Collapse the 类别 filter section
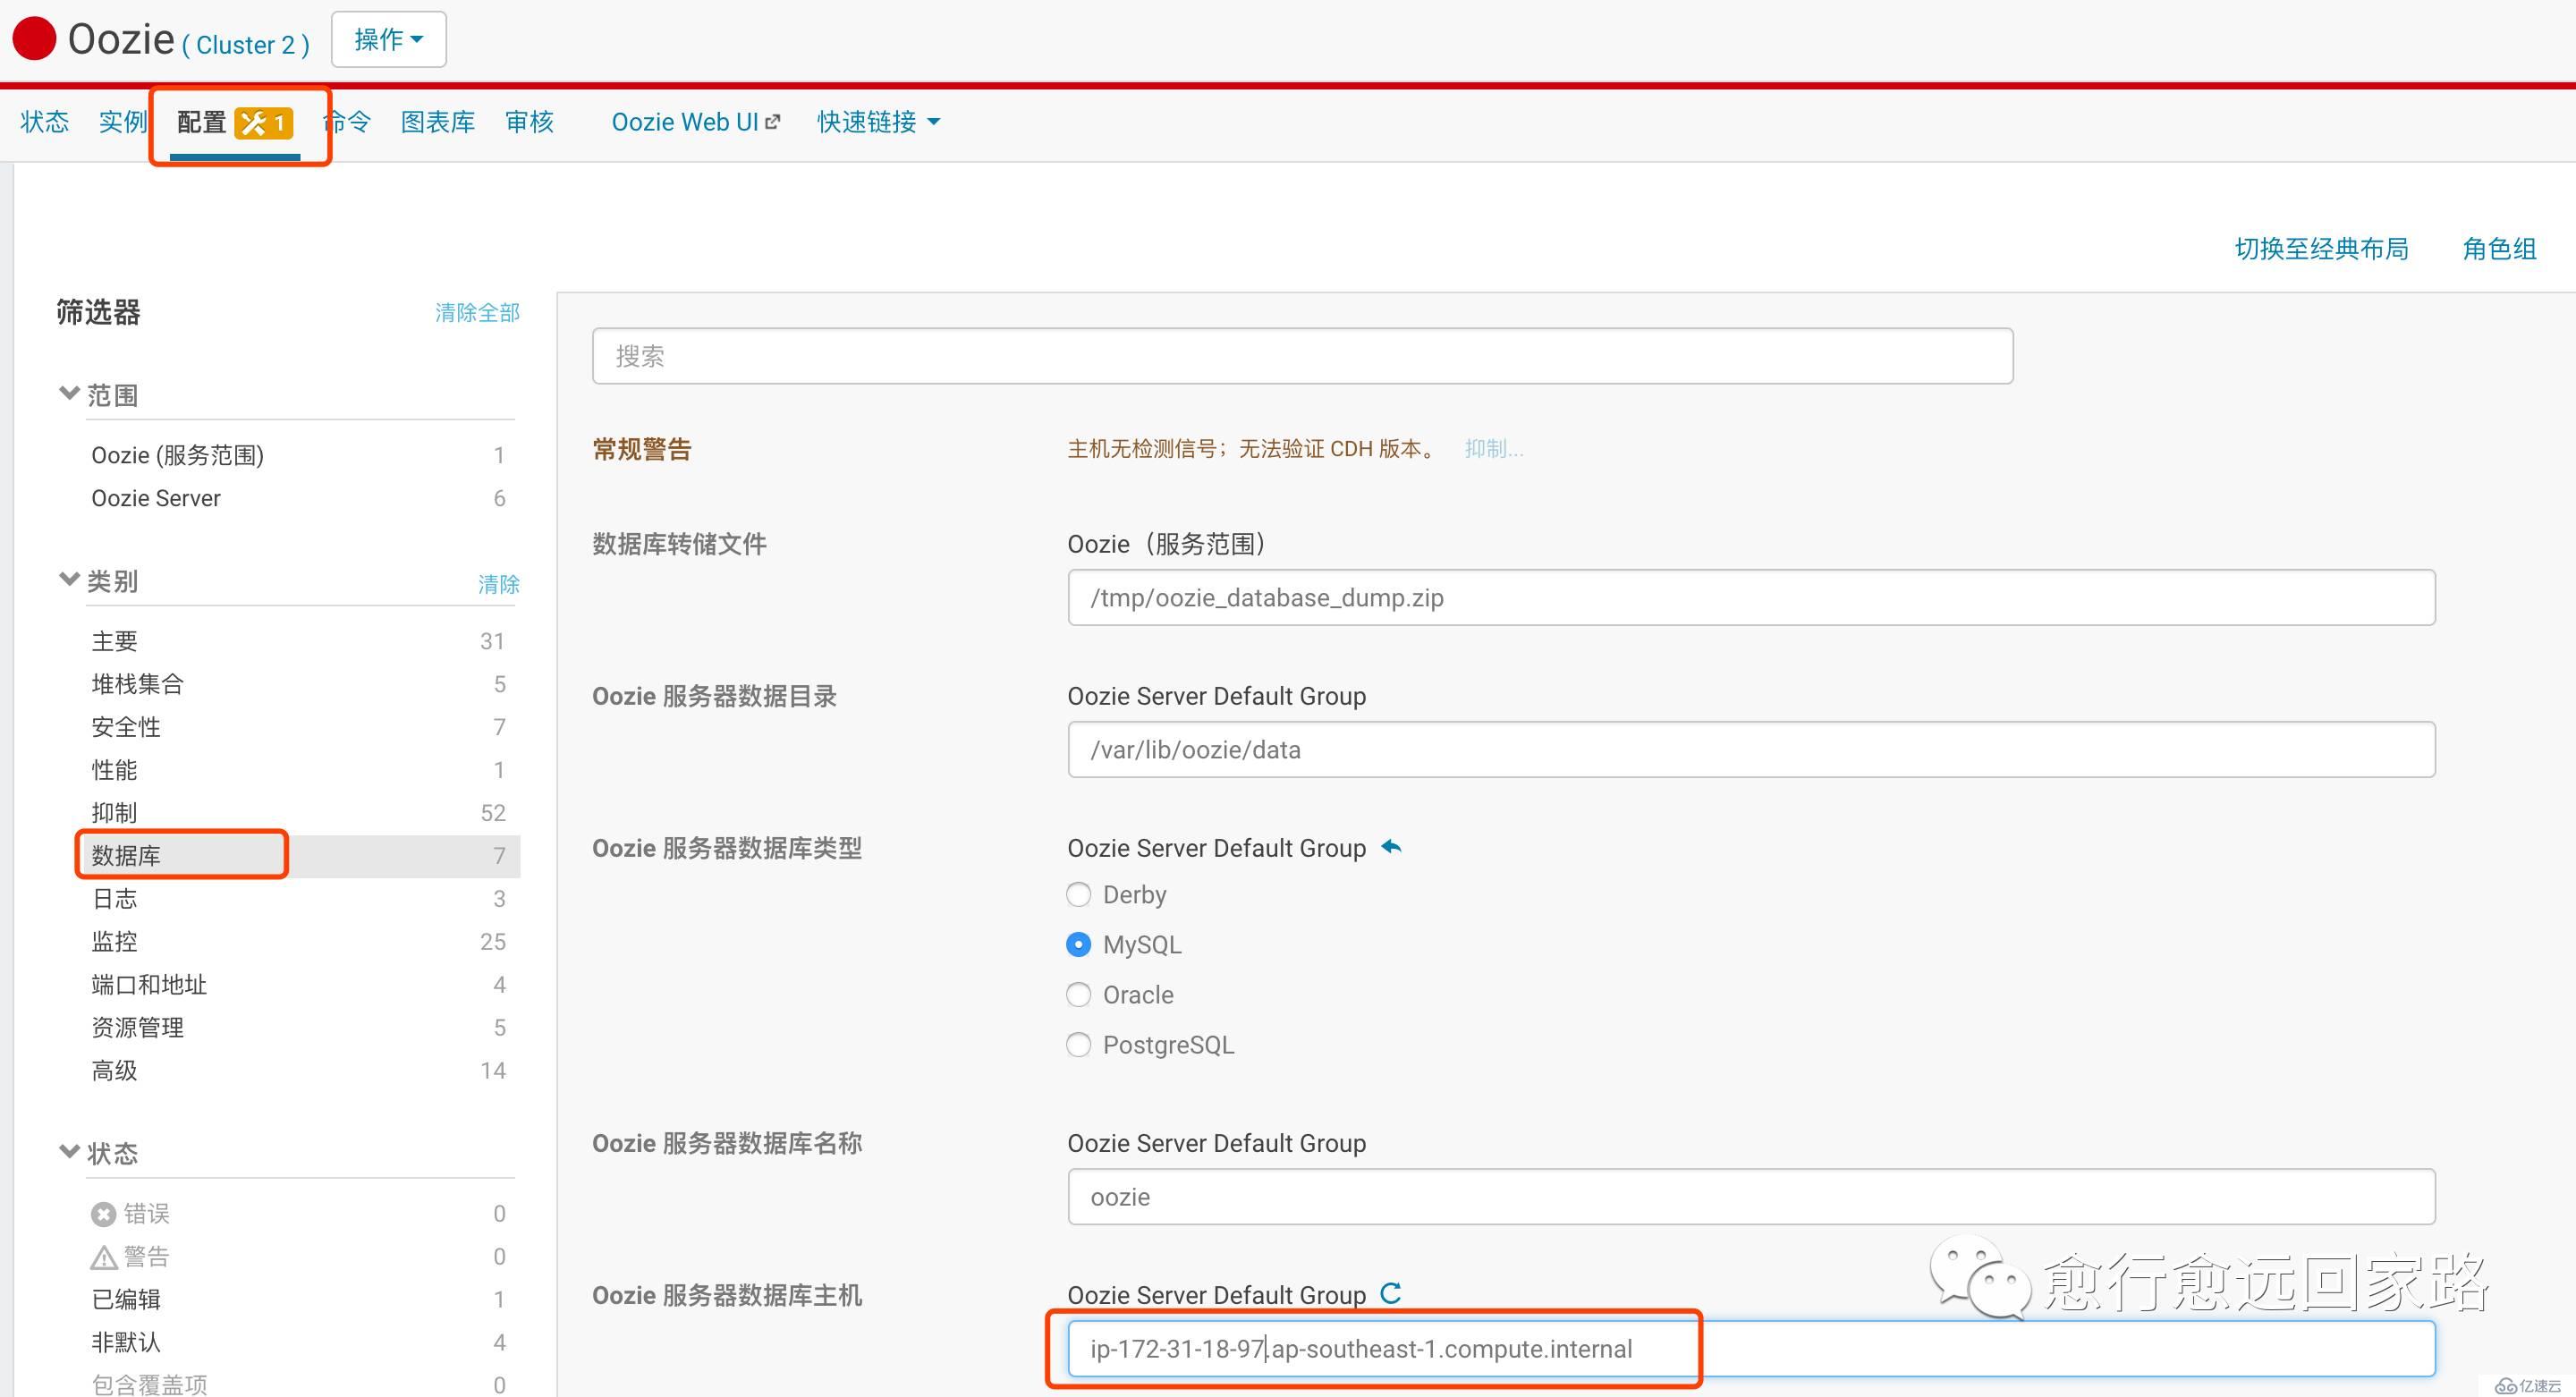The width and height of the screenshot is (2576, 1397). click(x=69, y=579)
